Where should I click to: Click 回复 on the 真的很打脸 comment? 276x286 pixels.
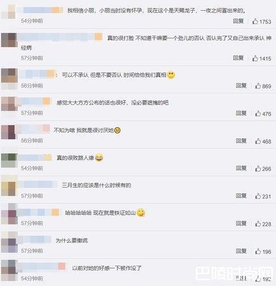pos(238,58)
